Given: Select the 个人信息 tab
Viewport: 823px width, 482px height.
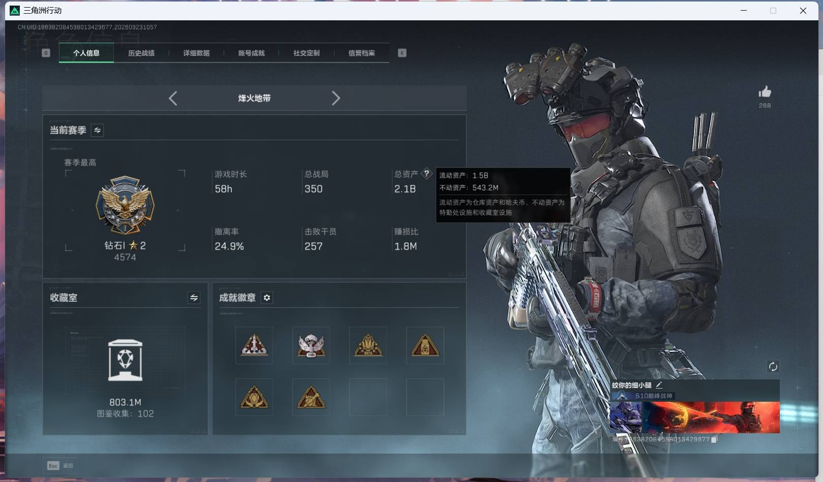Looking at the screenshot, I should pos(86,53).
